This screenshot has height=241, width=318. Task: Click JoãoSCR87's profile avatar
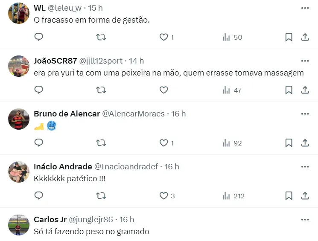click(x=18, y=66)
